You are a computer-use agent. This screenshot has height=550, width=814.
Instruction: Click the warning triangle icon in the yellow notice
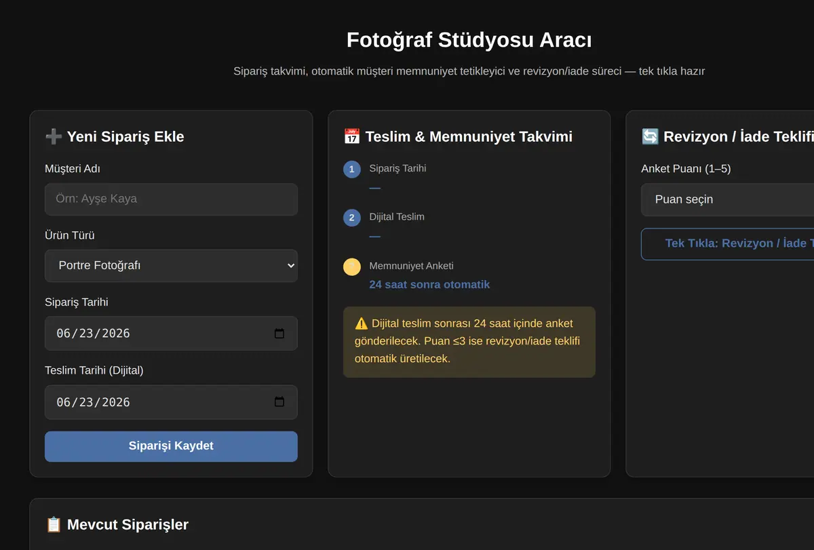[361, 323]
